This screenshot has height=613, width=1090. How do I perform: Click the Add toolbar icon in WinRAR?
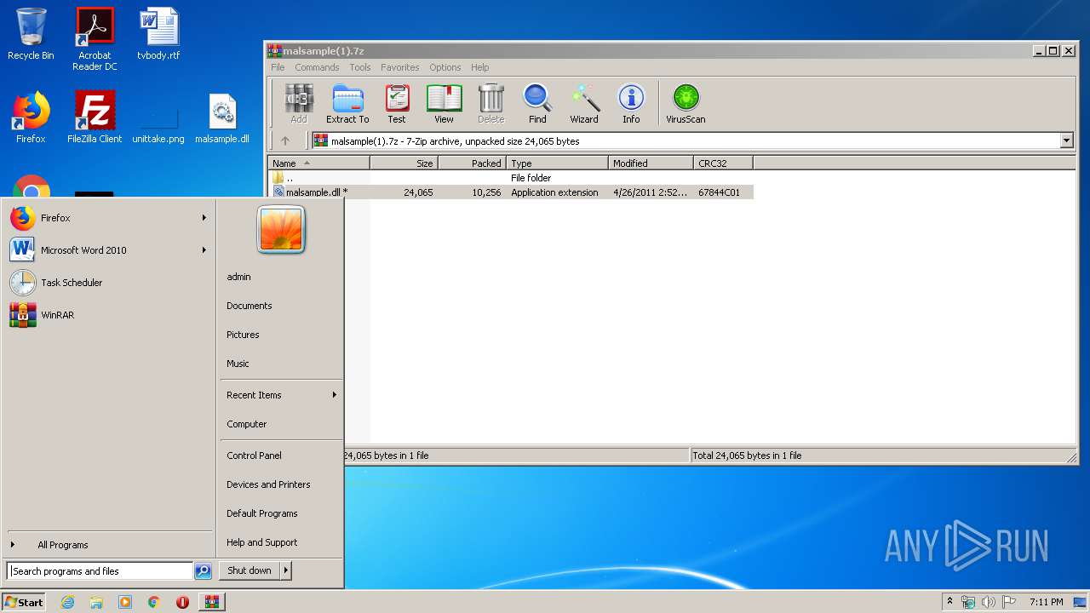point(298,104)
